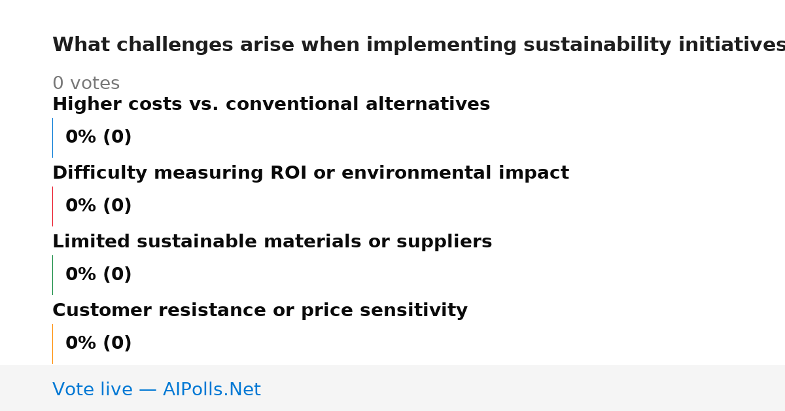785x411 pixels.
Task: Click 0% (0) under Higher costs
Action: pos(98,137)
